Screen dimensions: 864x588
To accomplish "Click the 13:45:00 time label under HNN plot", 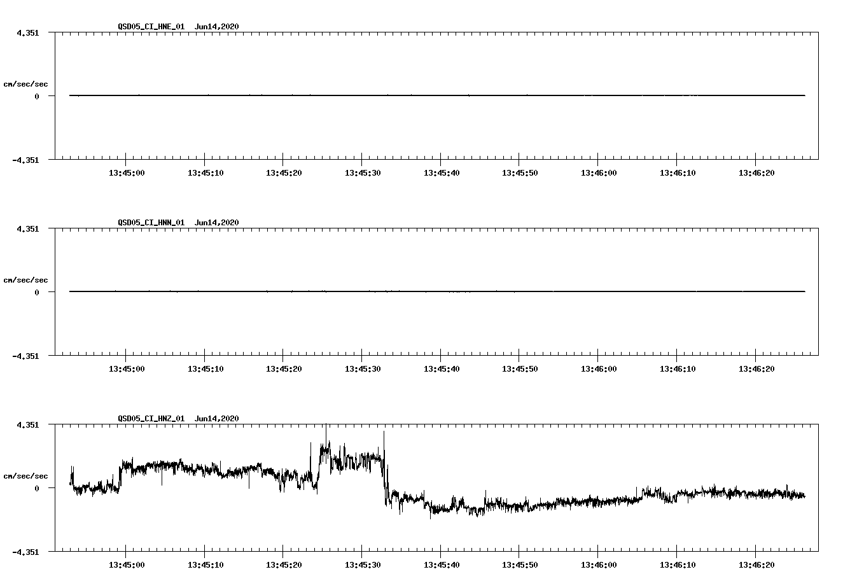I will 127,369.
